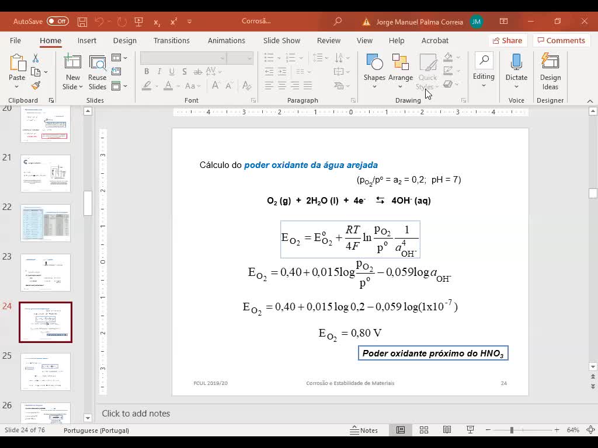Start Slide Show from status bar

470,430
